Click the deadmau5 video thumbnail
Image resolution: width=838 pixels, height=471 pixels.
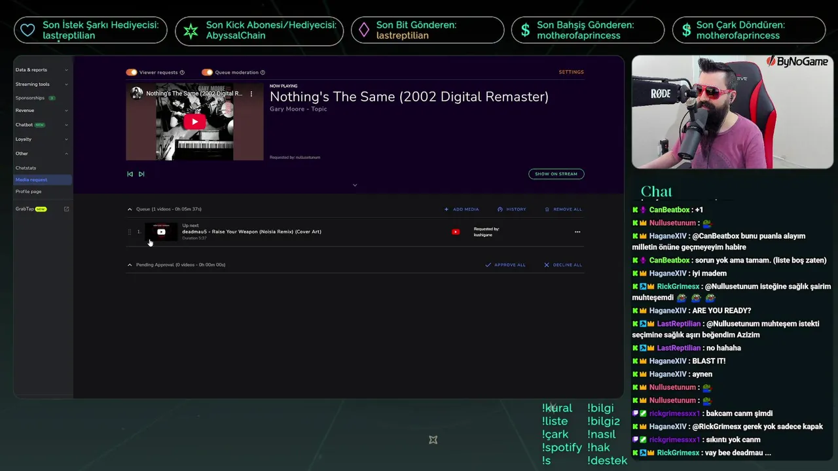pyautogui.click(x=161, y=232)
